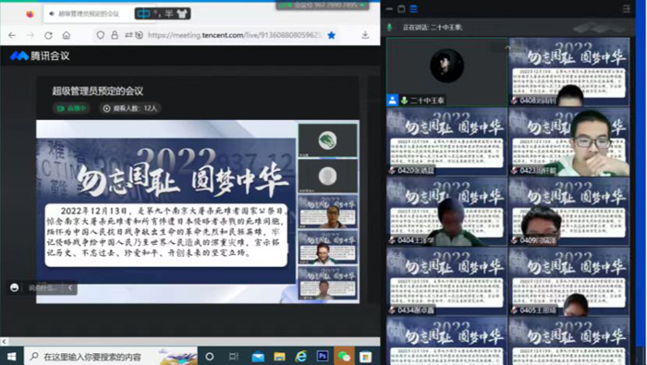Toggle IME half-width 半 indicator
647x365 pixels.
(169, 14)
